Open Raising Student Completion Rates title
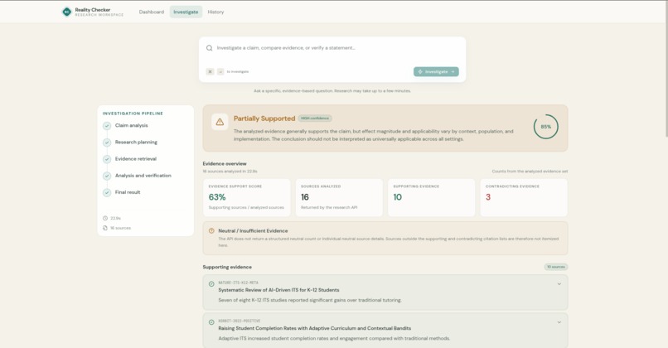 pyautogui.click(x=314, y=328)
